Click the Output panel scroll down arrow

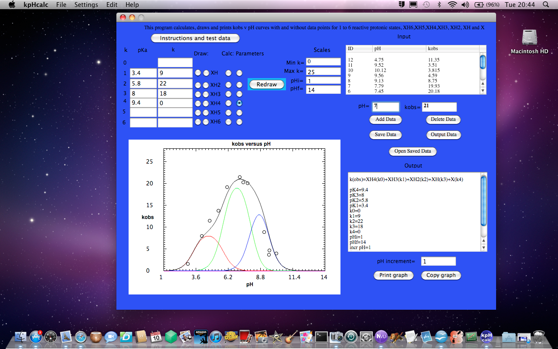pyautogui.click(x=483, y=248)
